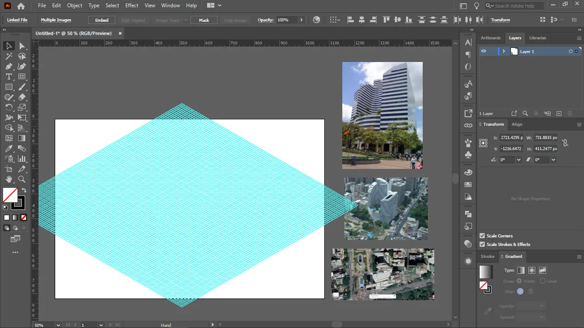
Task: Toggle constrain width and height proportions
Action: 565,143
